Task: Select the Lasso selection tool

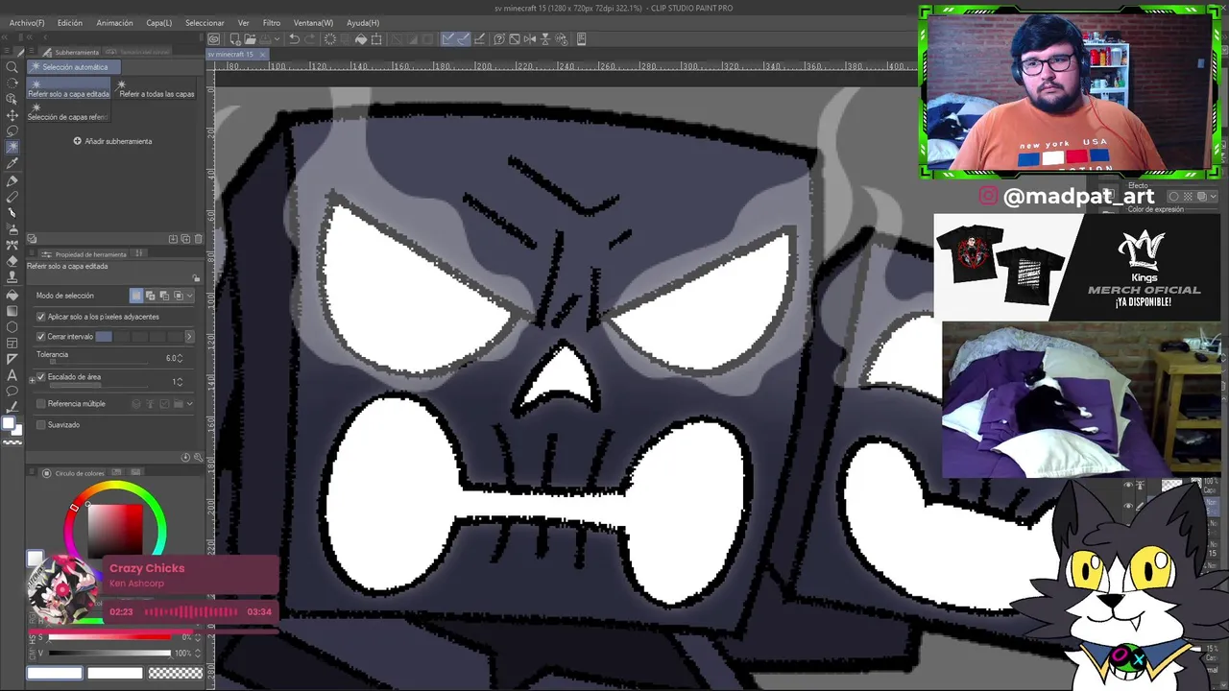Action: click(x=12, y=131)
